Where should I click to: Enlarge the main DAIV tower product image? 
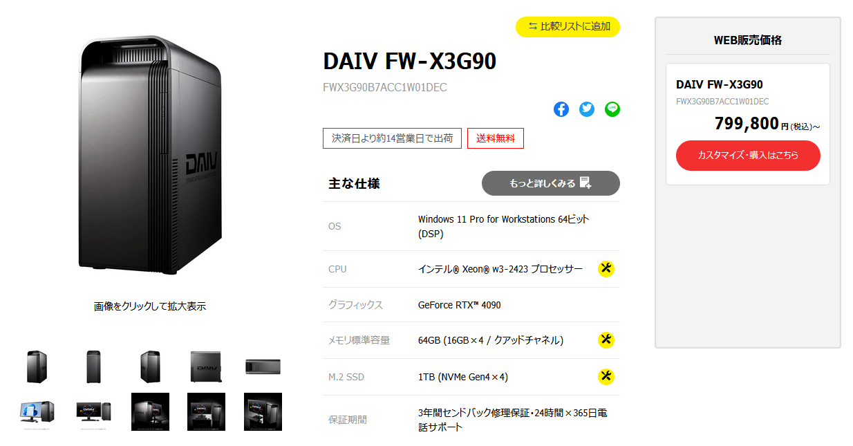(x=150, y=159)
